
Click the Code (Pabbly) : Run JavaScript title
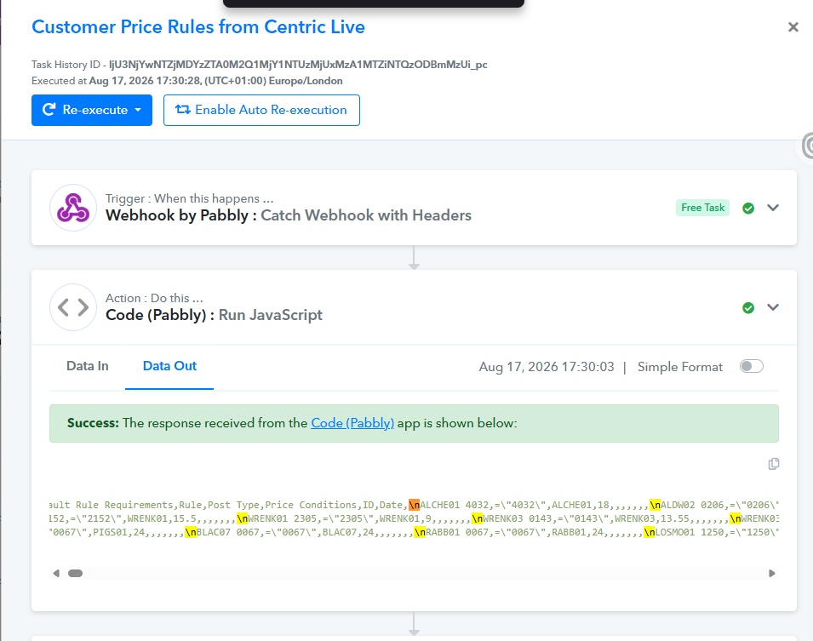pyautogui.click(x=214, y=315)
